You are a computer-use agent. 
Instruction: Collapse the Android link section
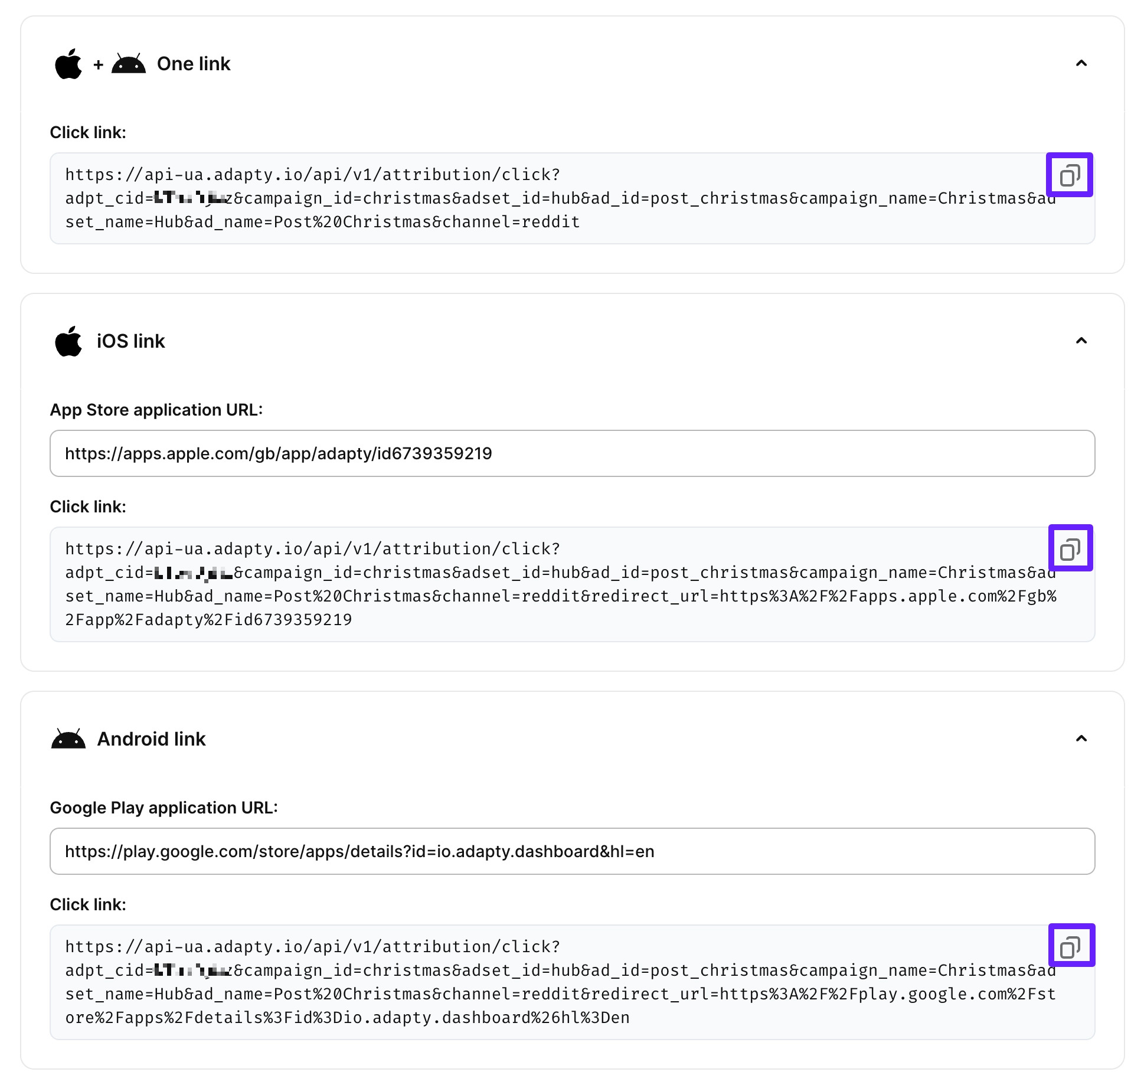pos(1081,739)
